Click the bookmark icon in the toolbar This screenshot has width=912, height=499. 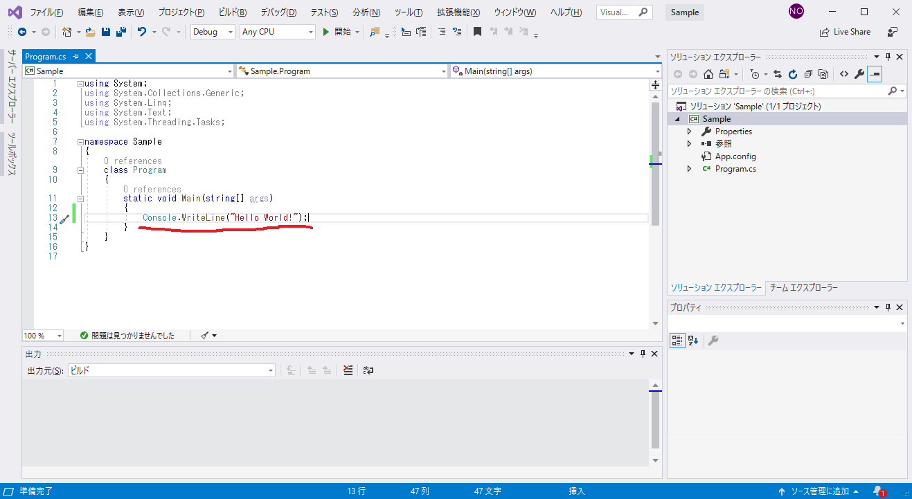pyautogui.click(x=477, y=32)
